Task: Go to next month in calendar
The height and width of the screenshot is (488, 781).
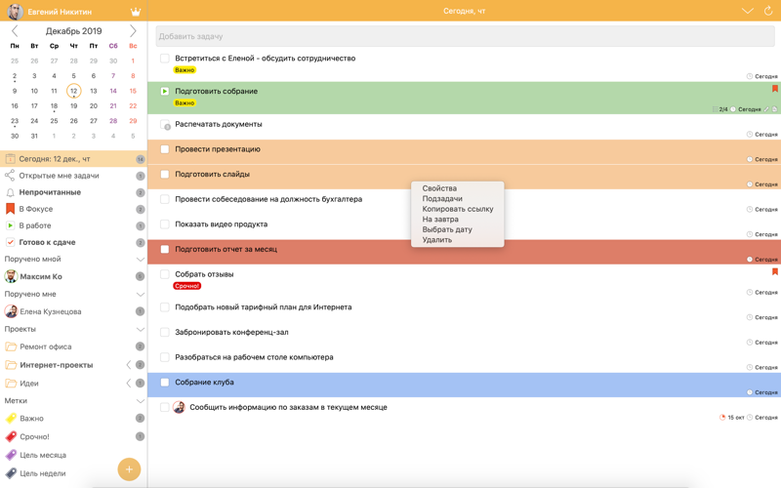Action: [134, 31]
